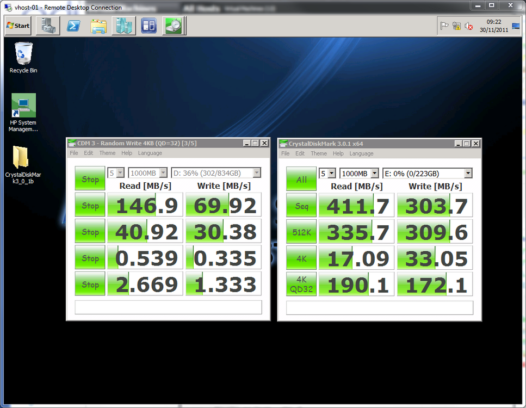Click the CrystalDiskMark 3.0.1 x64 title icon
The width and height of the screenshot is (526, 408).
(x=283, y=144)
